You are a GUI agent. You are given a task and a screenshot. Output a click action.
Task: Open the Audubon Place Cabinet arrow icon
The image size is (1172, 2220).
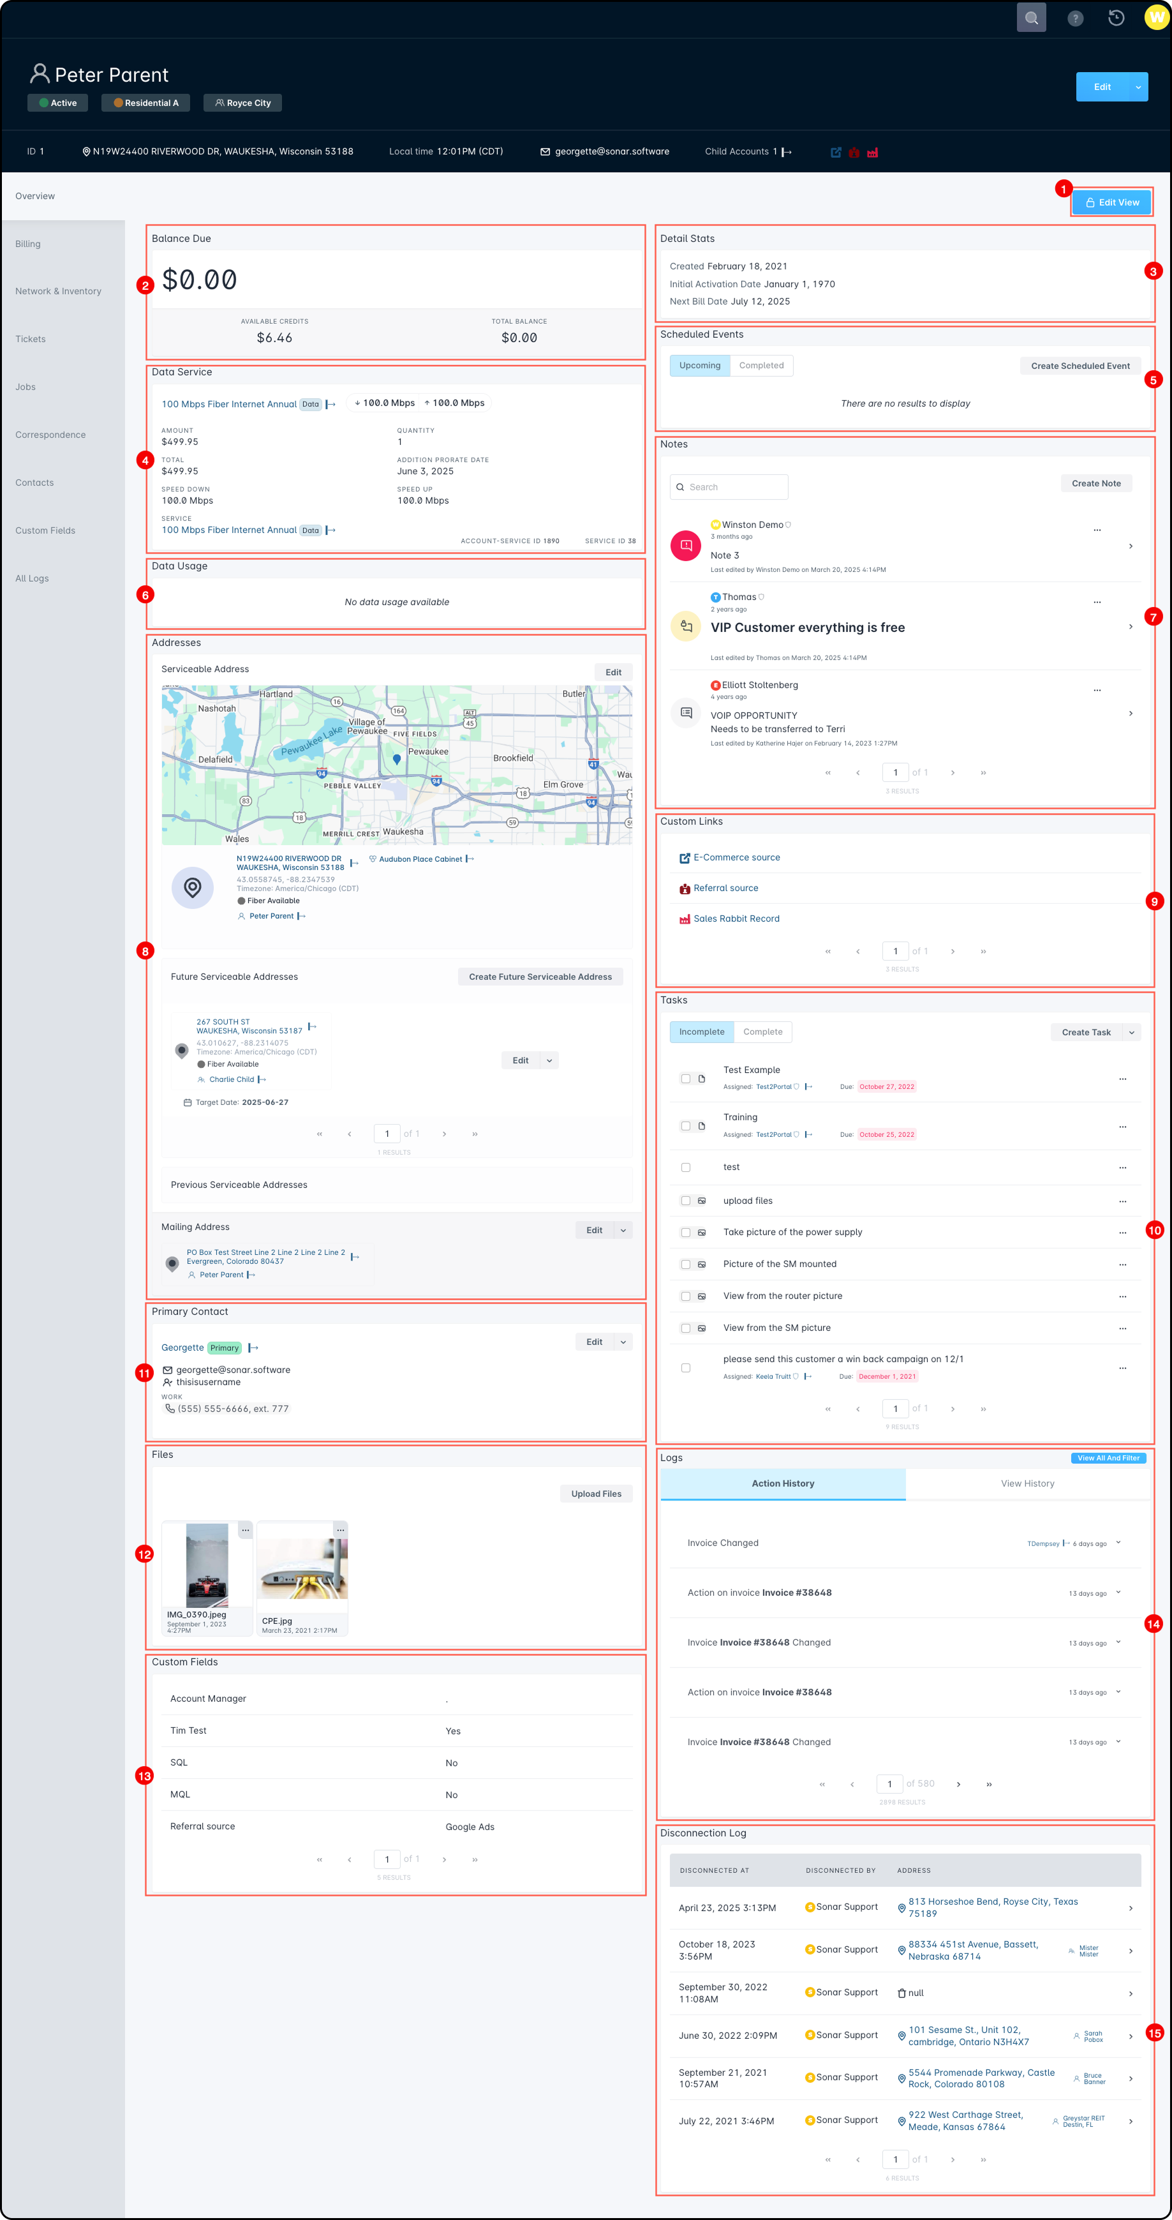470,859
